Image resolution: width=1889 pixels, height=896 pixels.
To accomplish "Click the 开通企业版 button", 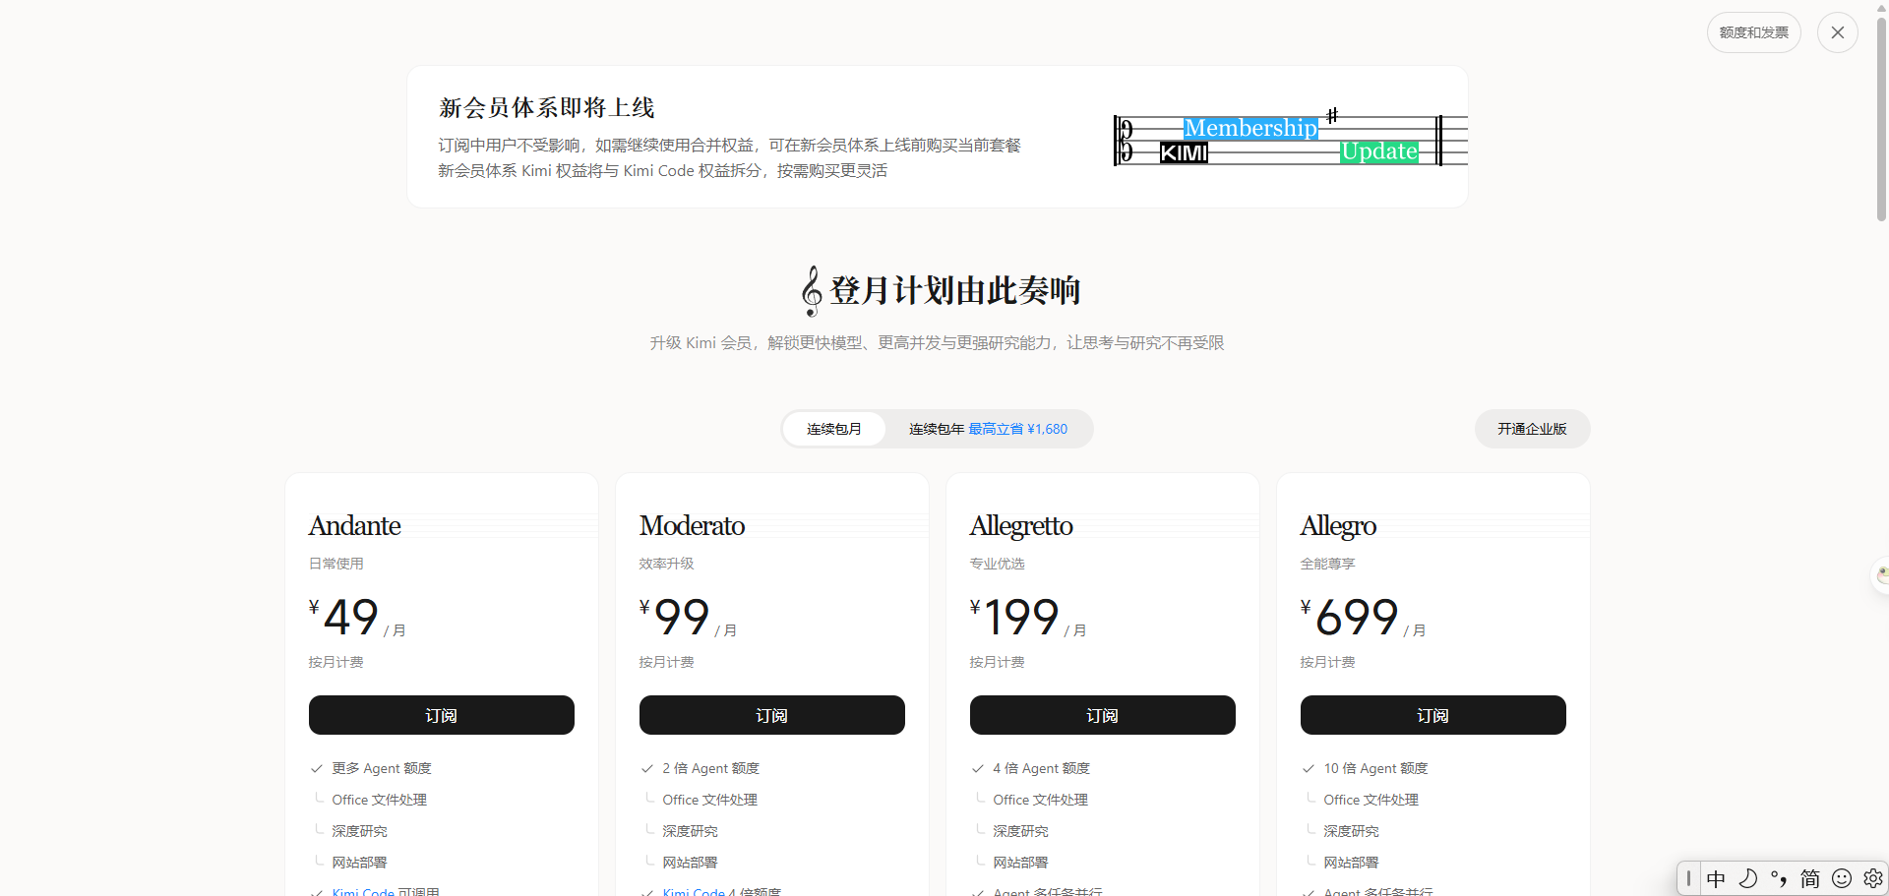I will [1532, 429].
